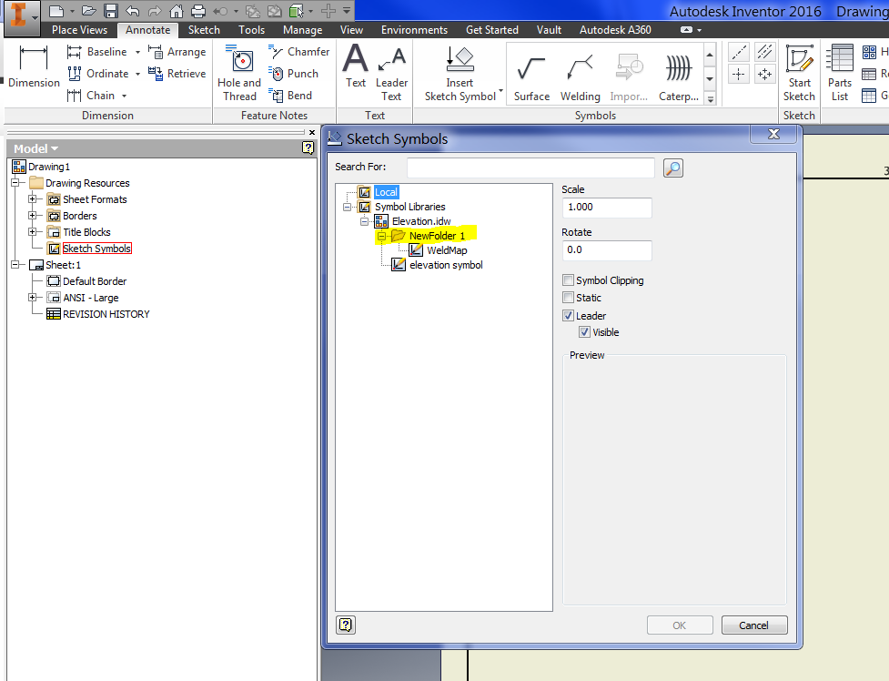Uncheck the Leader option
The width and height of the screenshot is (889, 681).
click(569, 315)
